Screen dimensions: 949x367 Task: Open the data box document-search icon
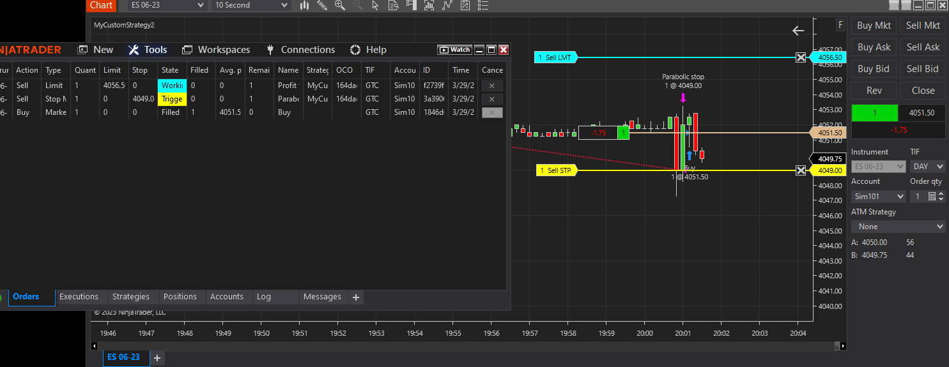pos(393,5)
